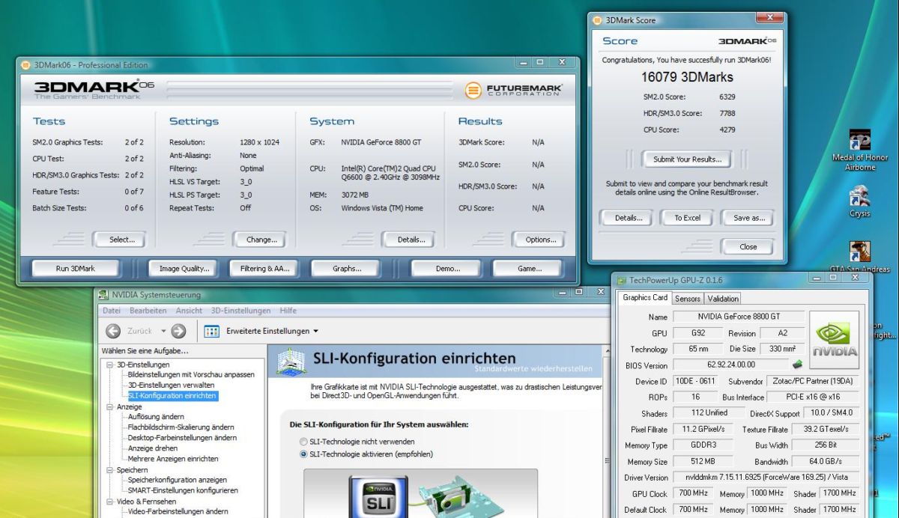Image resolution: width=899 pixels, height=518 pixels.
Task: Click Submit Your Results... button
Action: pyautogui.click(x=687, y=159)
